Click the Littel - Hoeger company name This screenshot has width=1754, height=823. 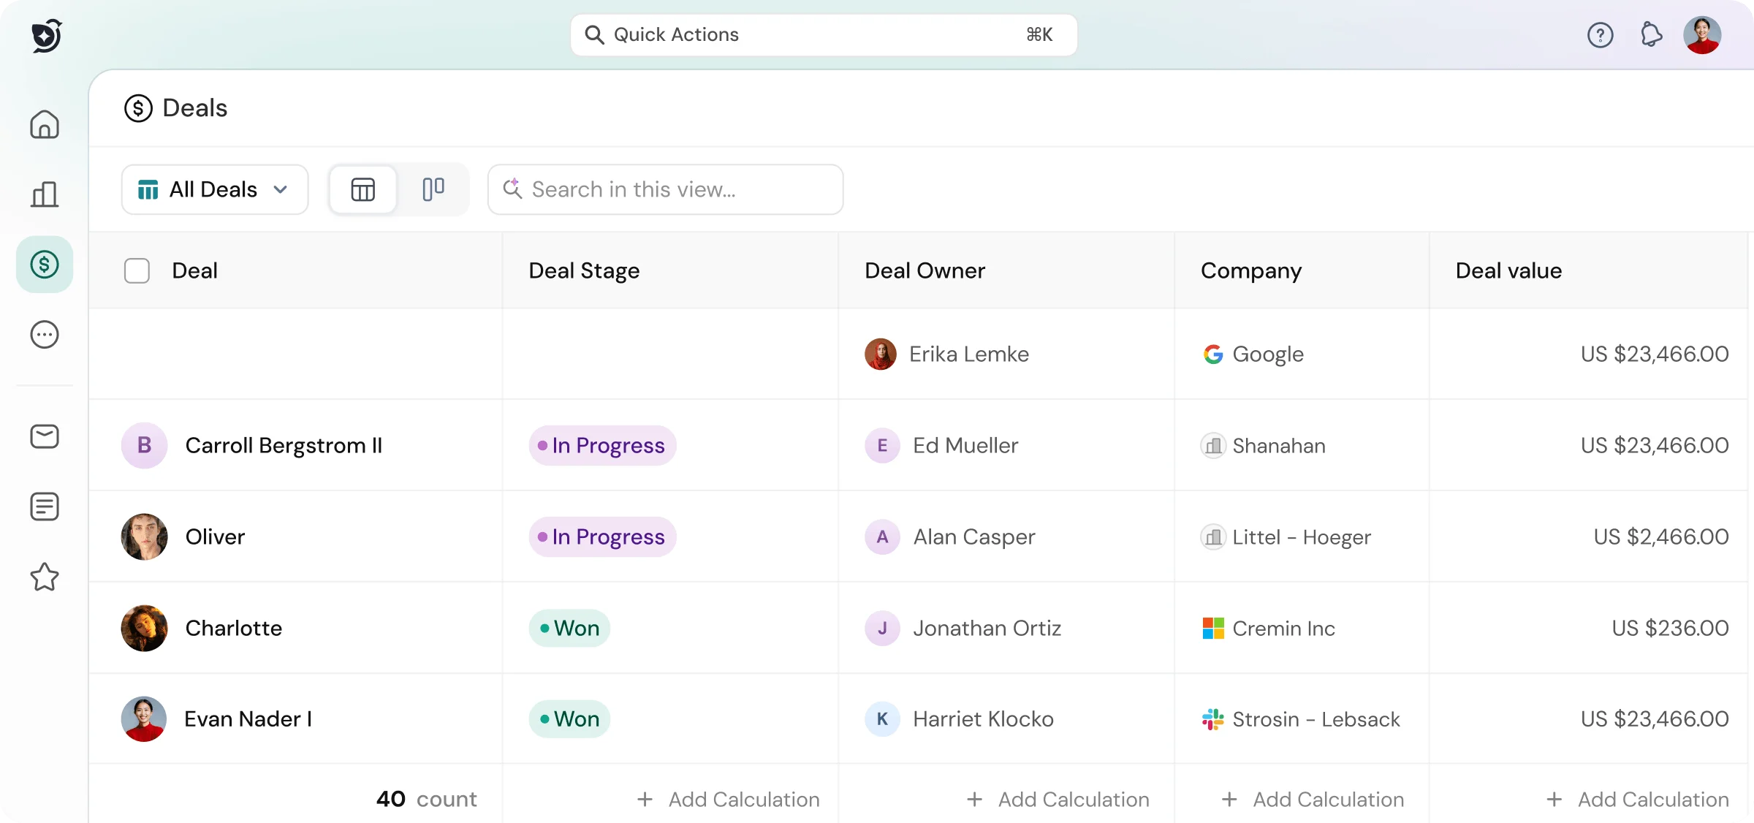click(x=1302, y=537)
